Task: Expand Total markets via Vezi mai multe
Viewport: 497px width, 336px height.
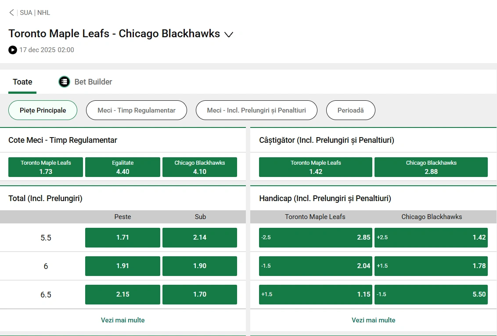Action: [122, 320]
